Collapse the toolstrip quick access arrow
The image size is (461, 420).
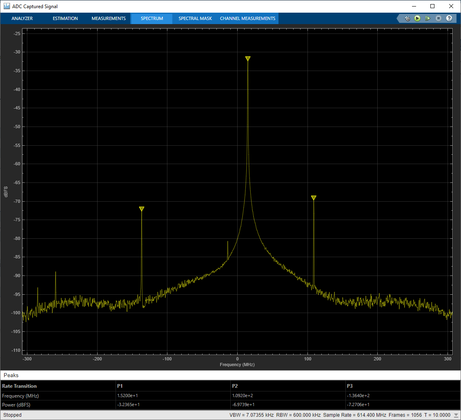399,18
